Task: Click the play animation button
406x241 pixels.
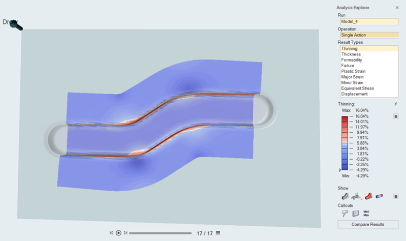Action: (x=118, y=233)
